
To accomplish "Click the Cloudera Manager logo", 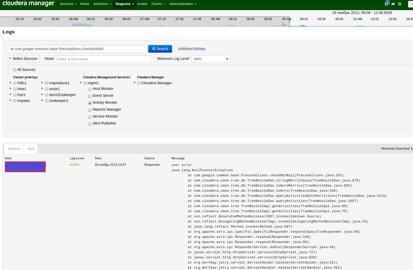I will pyautogui.click(x=28, y=4).
